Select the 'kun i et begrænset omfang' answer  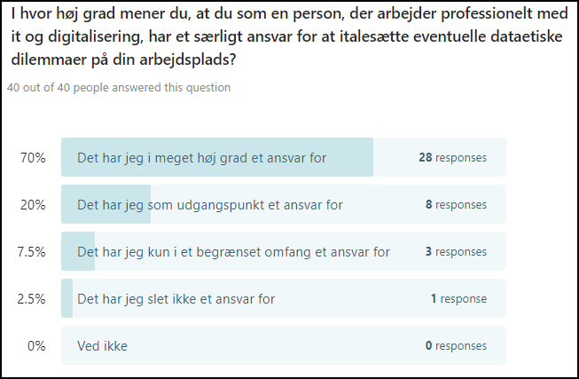click(284, 251)
